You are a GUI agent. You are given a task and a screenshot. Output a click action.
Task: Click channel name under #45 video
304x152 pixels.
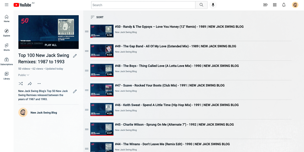[126, 130]
